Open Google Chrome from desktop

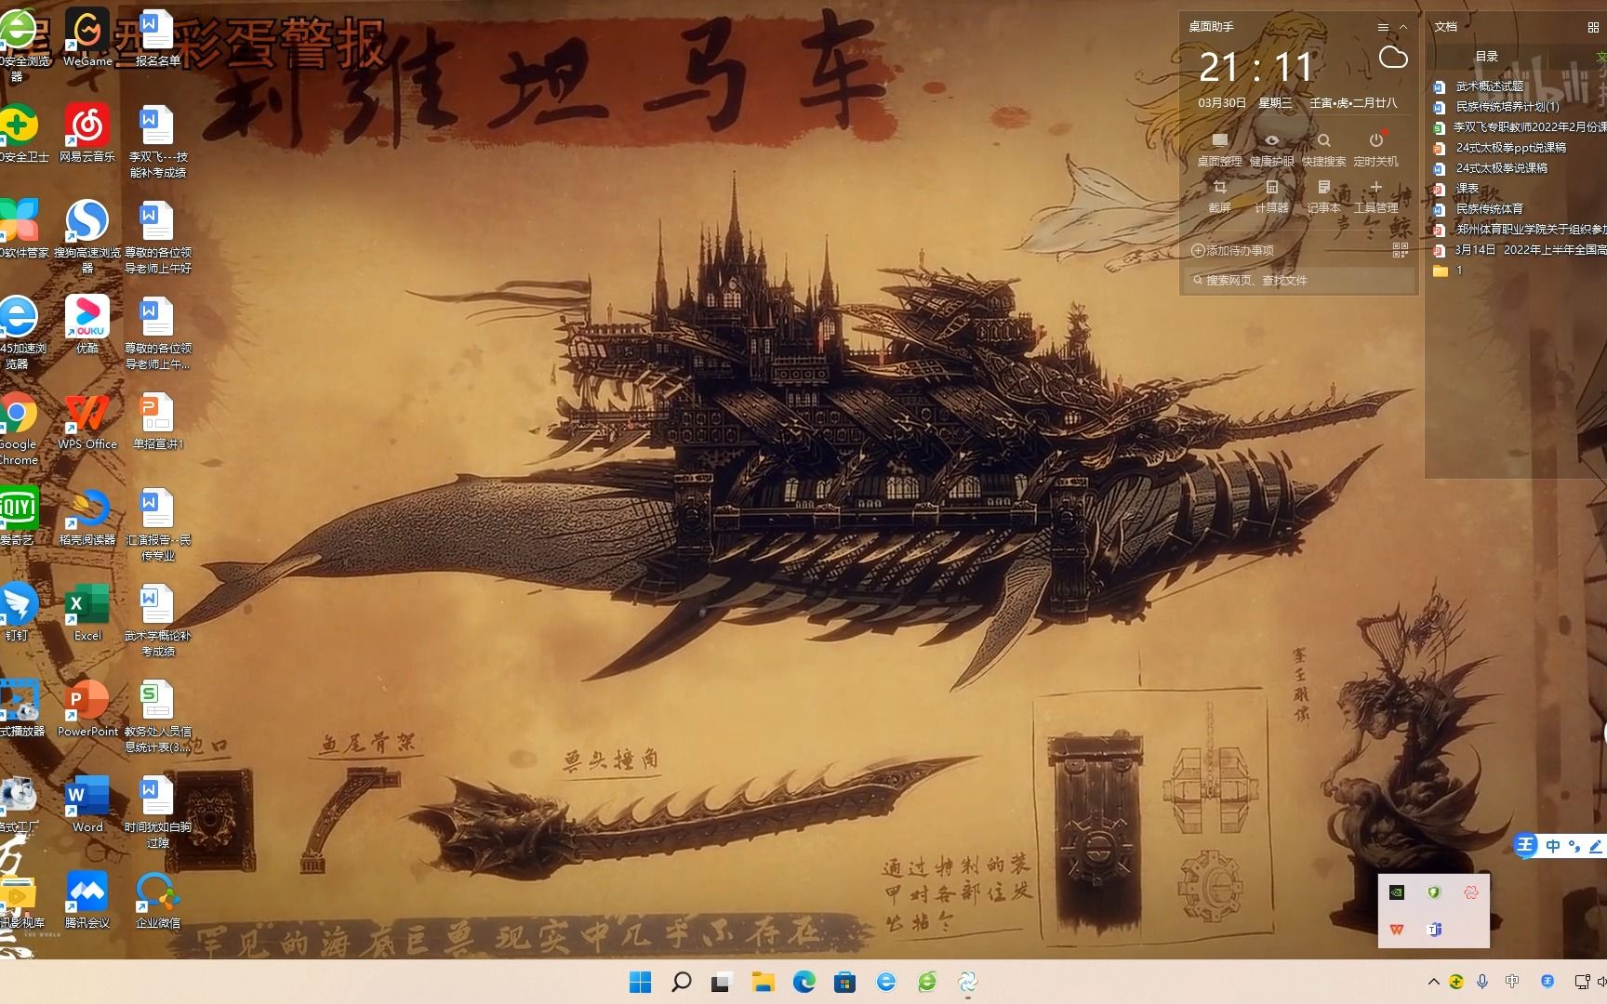[x=17, y=428]
